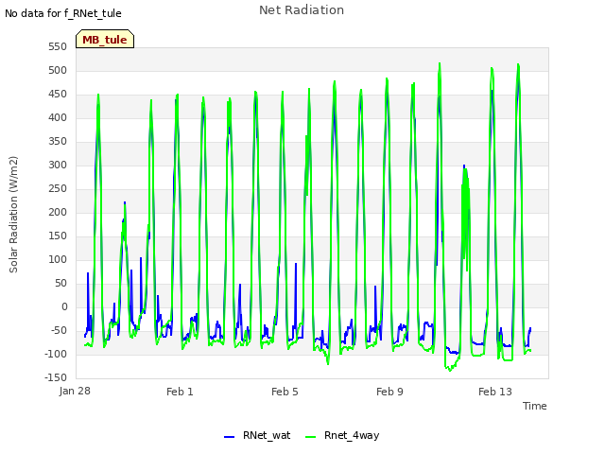Click the Jan 28 date tick label
The height and width of the screenshot is (454, 605).
click(75, 391)
